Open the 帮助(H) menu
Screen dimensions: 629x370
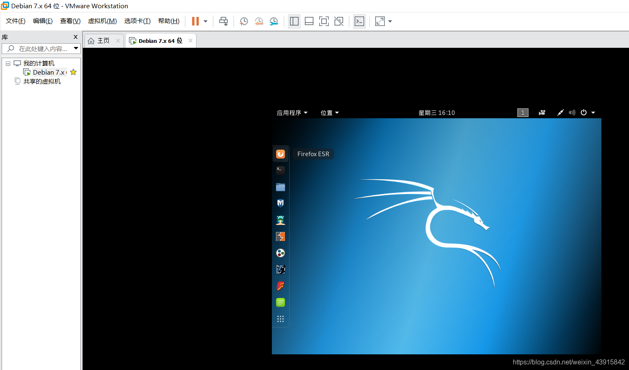[169, 21]
